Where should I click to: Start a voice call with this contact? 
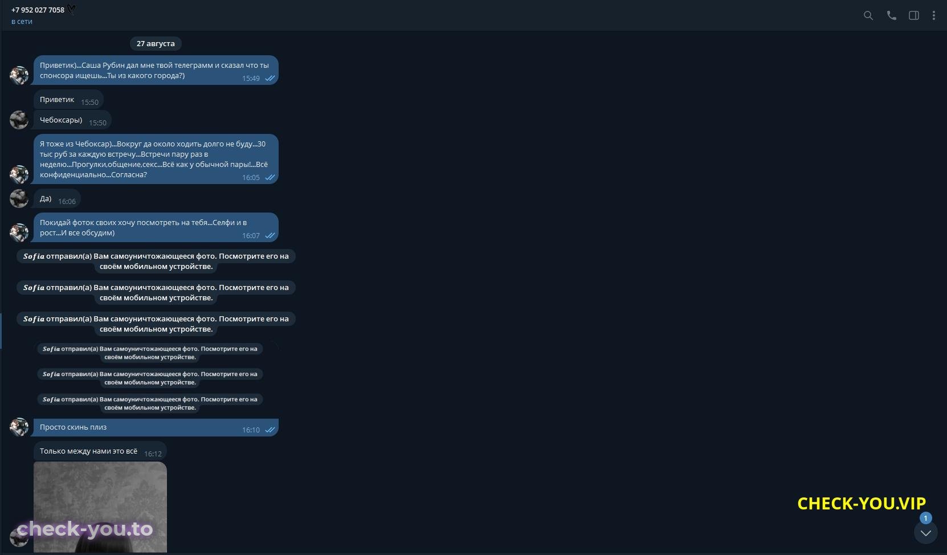(892, 15)
